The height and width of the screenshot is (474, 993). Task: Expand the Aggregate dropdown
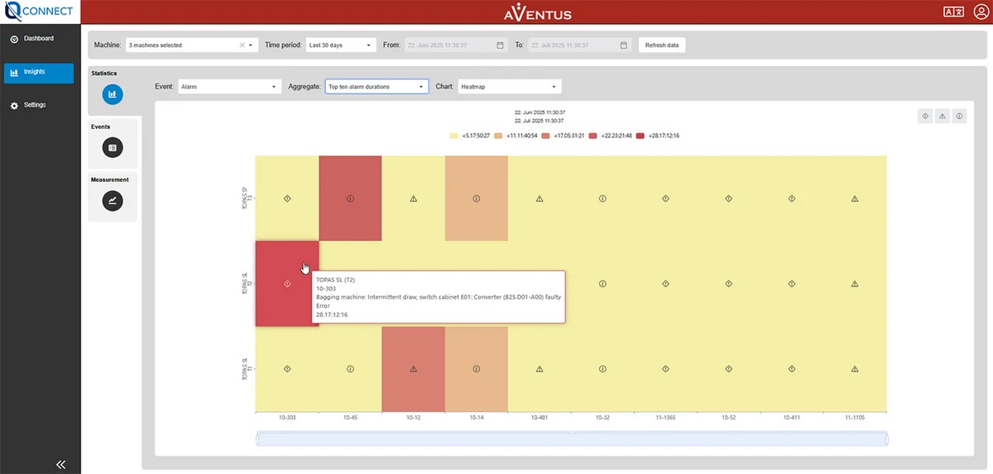click(377, 86)
